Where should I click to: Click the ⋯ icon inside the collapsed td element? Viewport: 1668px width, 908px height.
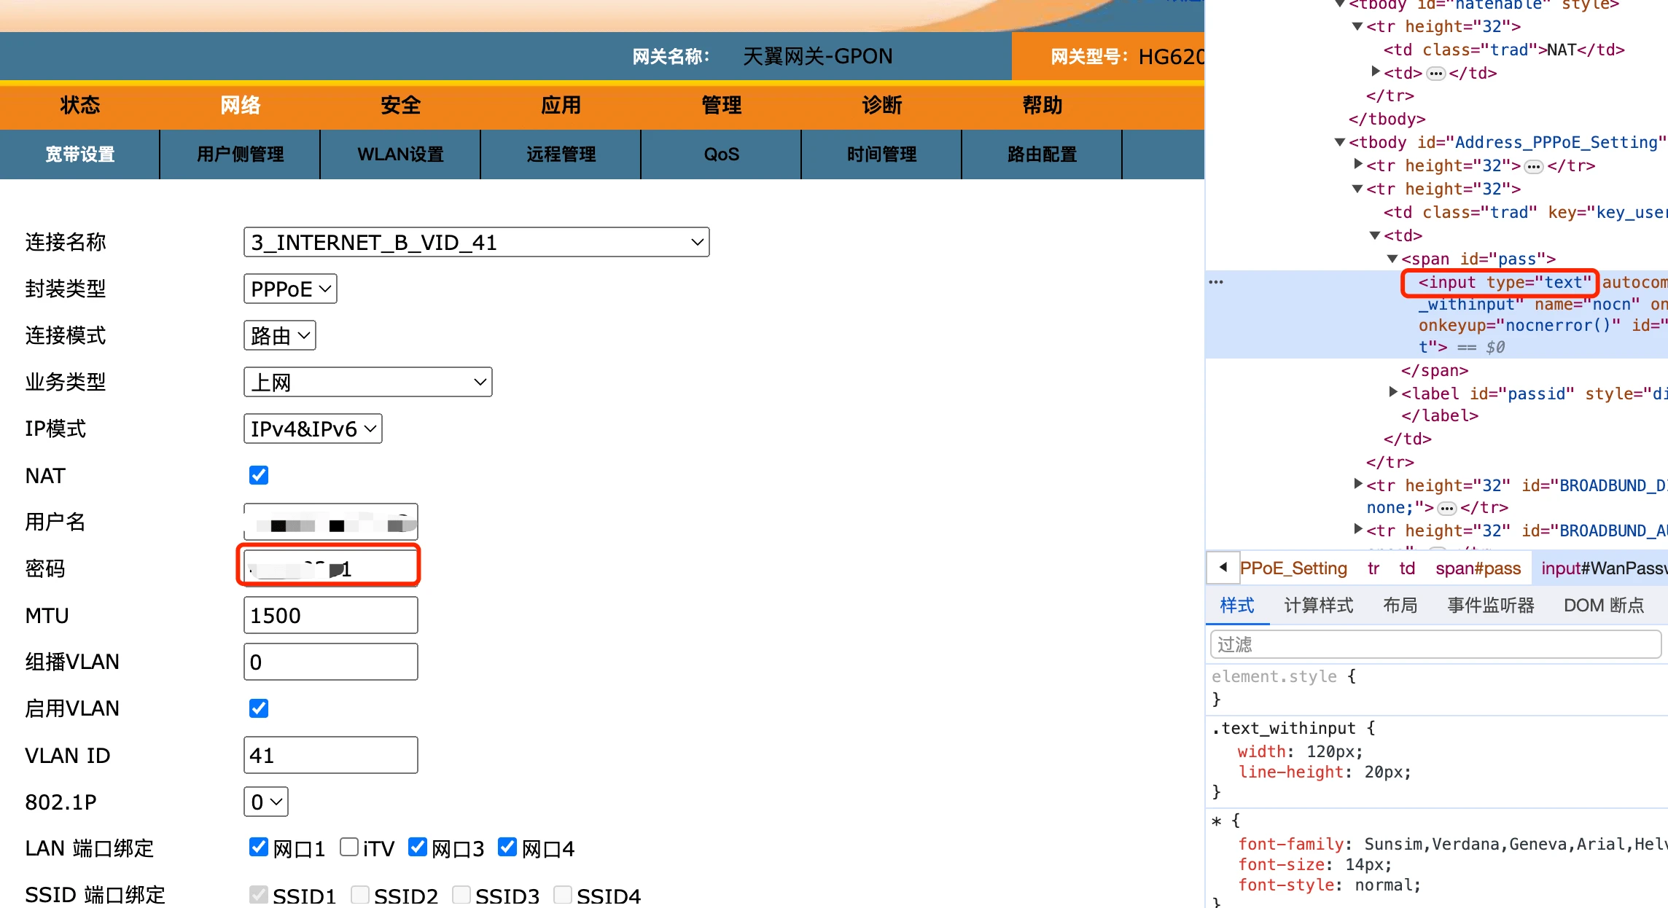(1435, 73)
